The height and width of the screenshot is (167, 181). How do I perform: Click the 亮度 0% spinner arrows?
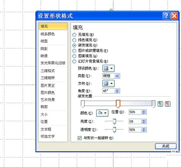(144, 121)
